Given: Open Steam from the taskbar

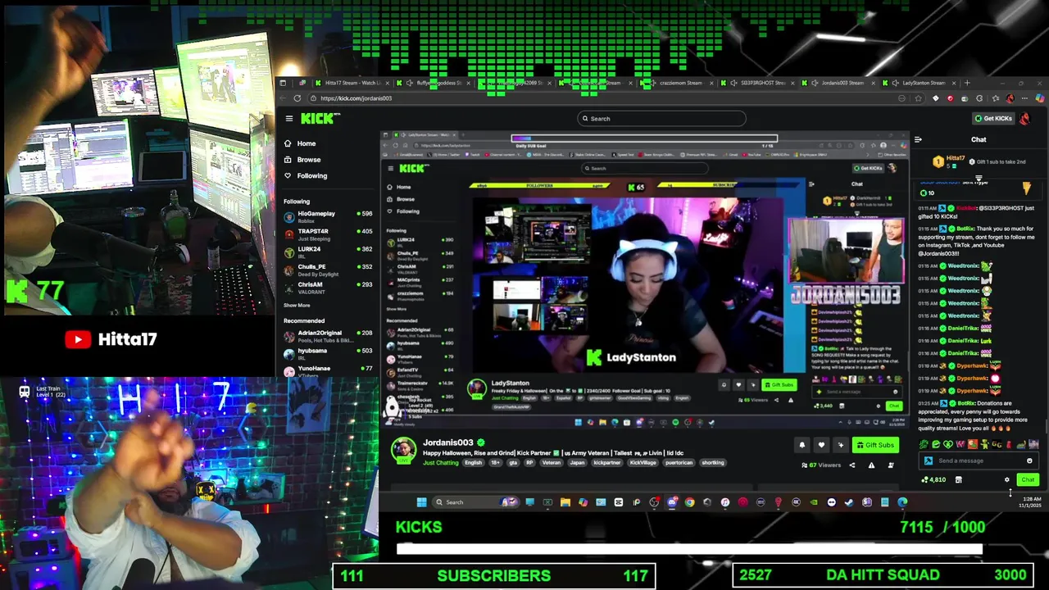Looking at the screenshot, I should click(849, 502).
